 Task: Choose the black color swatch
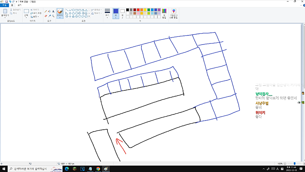pos(128,10)
